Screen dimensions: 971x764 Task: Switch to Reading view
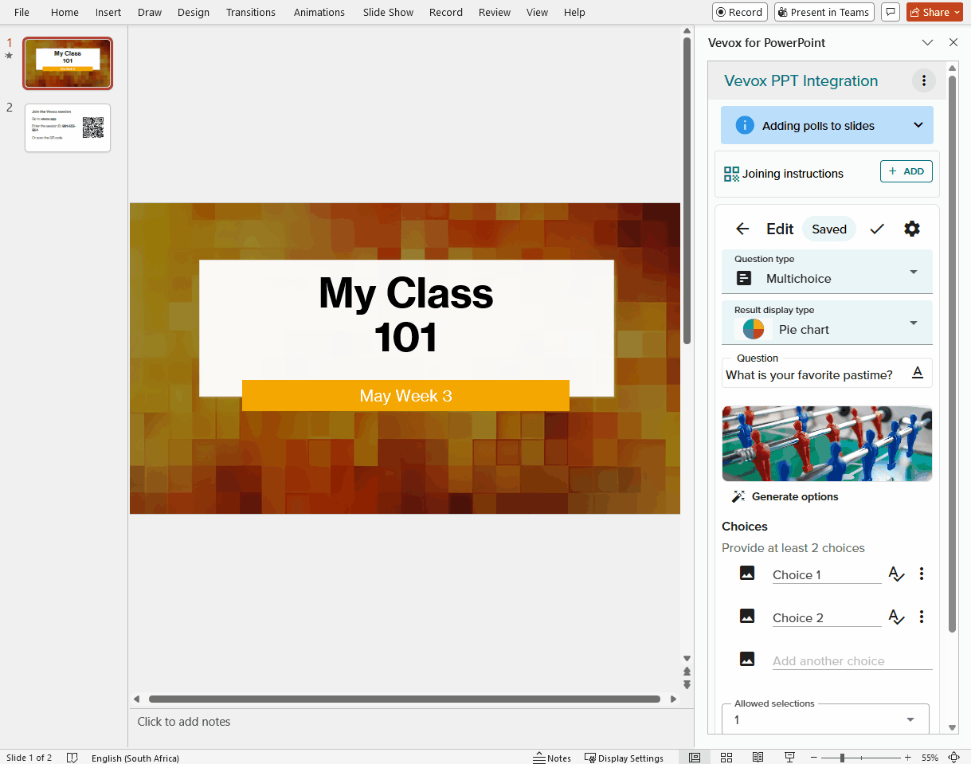tap(758, 758)
